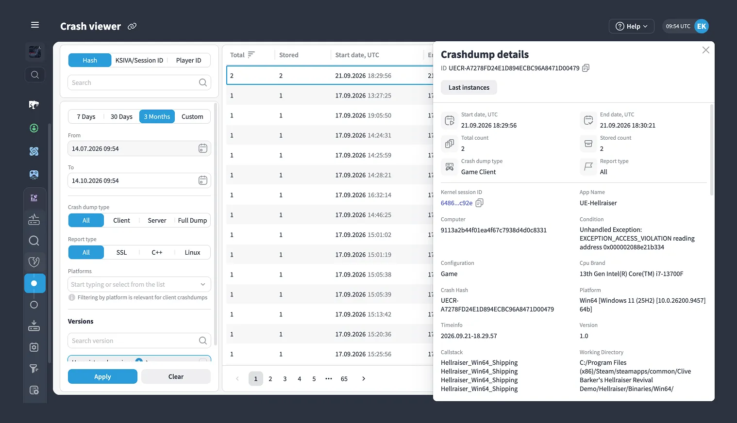Viewport: 737px width, 423px height.
Task: Open the Help dropdown menu
Action: (632, 26)
